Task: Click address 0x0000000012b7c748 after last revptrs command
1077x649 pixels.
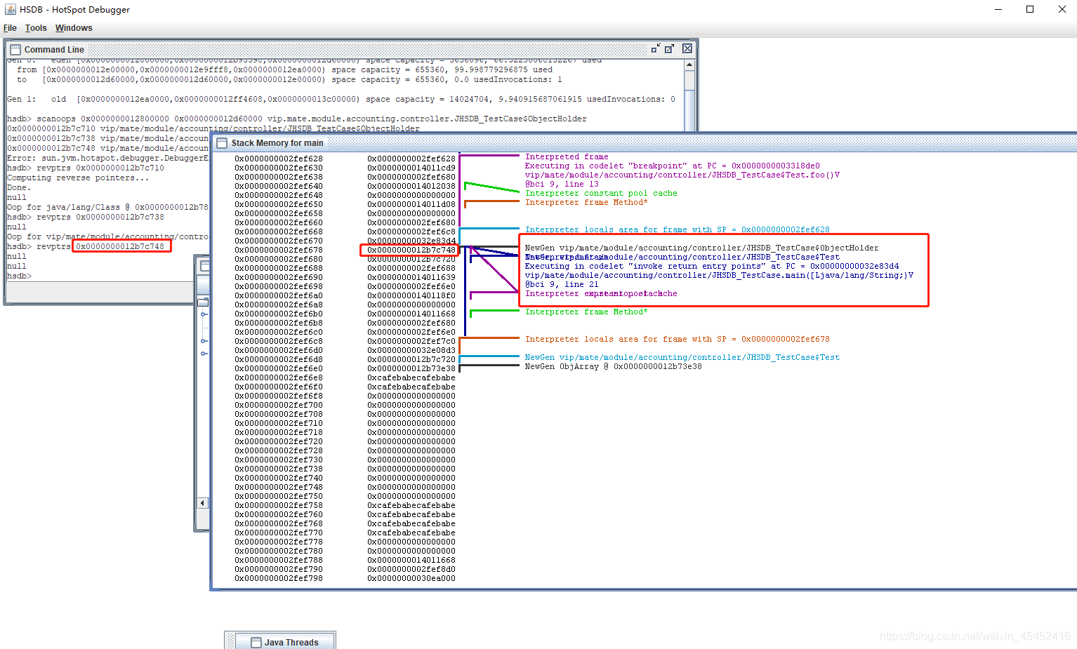Action: click(x=120, y=247)
